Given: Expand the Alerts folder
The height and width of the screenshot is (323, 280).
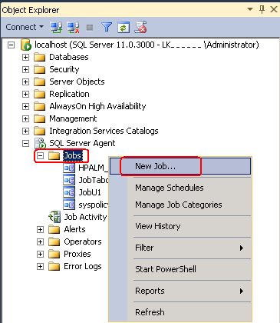Looking at the screenshot, I should (x=40, y=229).
